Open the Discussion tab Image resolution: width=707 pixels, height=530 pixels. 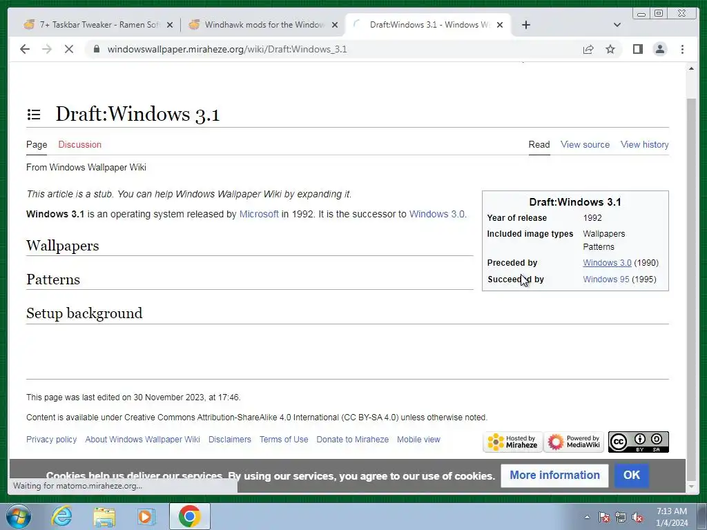click(80, 145)
